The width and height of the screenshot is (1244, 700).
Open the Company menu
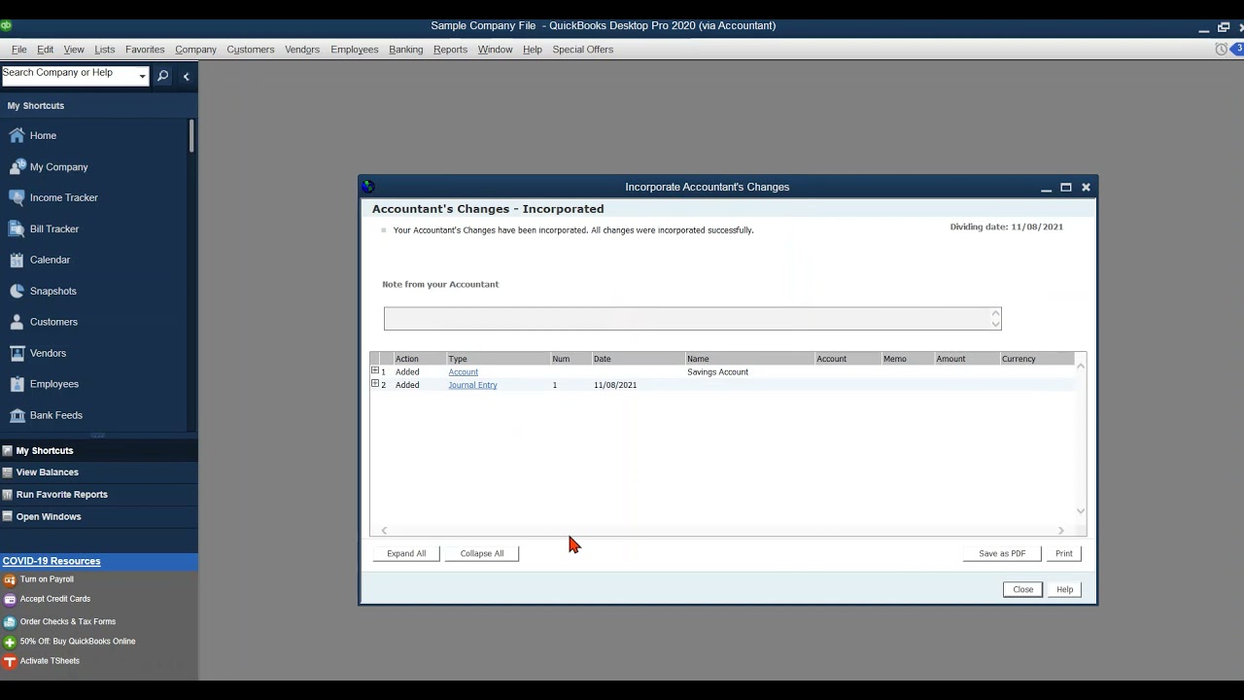coord(195,50)
